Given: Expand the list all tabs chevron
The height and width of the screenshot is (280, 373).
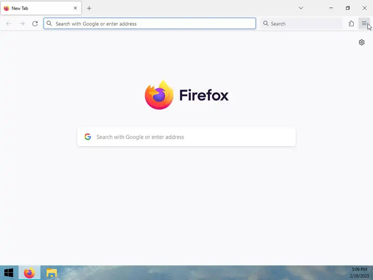Looking at the screenshot, I should click(301, 8).
